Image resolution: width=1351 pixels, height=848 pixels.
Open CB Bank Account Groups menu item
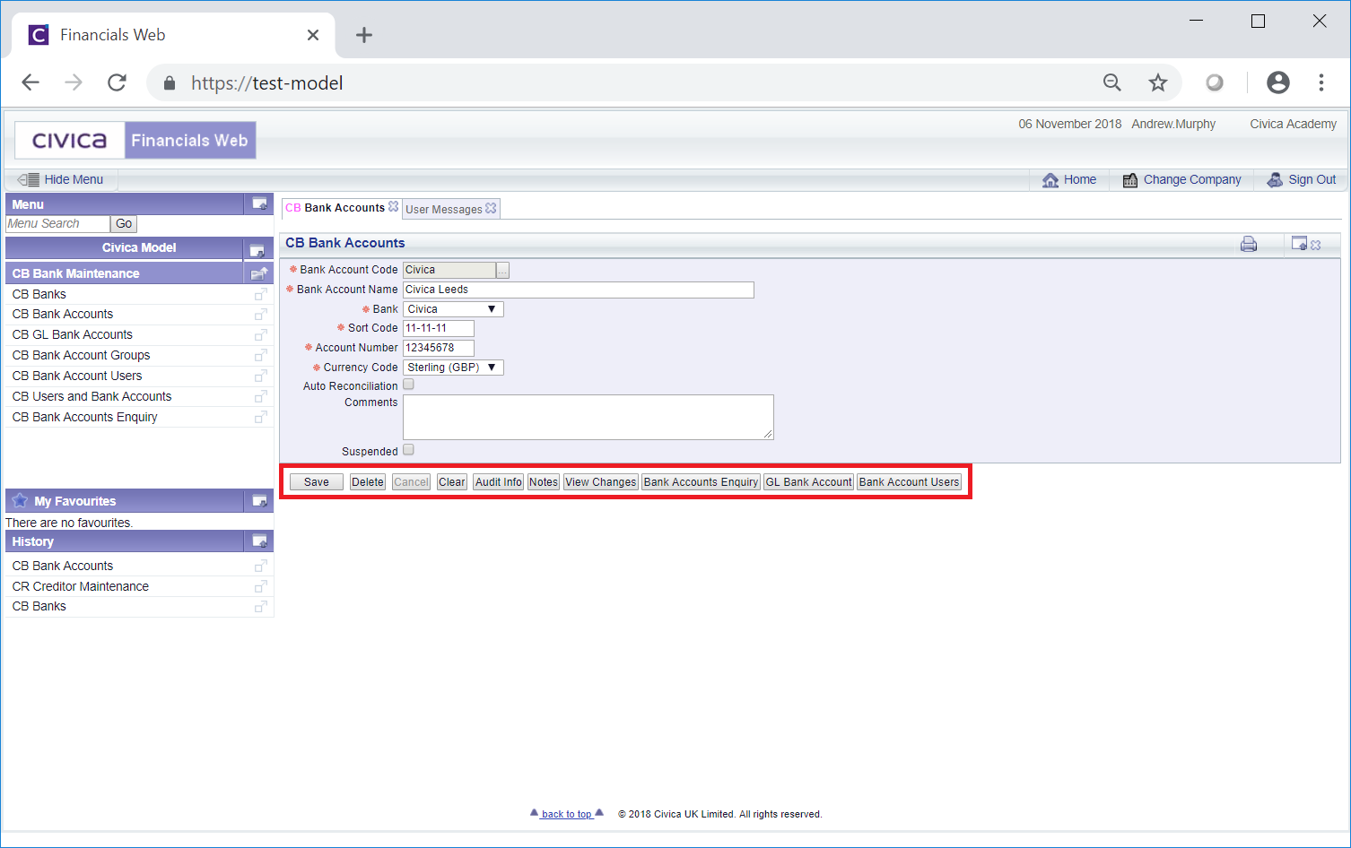81,355
